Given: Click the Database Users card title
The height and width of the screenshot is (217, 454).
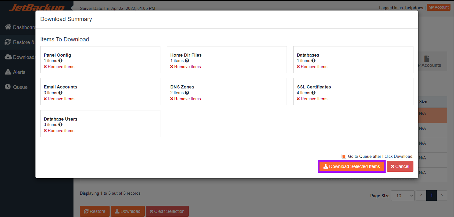Looking at the screenshot, I should tap(60, 119).
